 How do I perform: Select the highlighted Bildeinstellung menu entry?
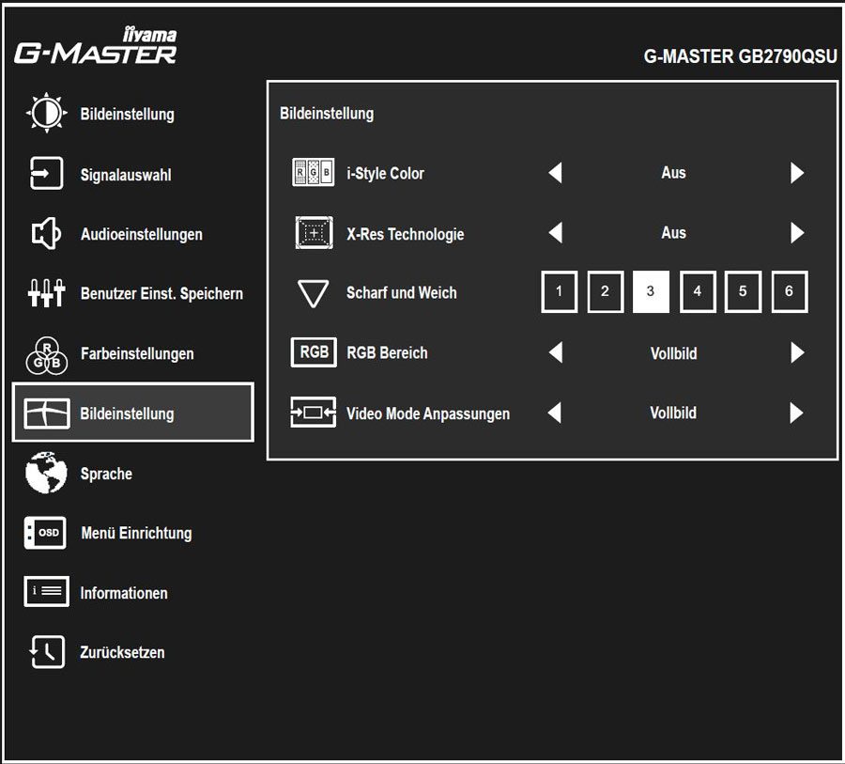(x=133, y=413)
